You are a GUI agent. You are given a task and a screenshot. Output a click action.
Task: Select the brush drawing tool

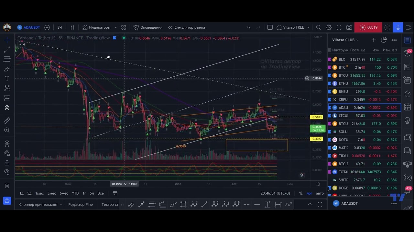pos(7,69)
